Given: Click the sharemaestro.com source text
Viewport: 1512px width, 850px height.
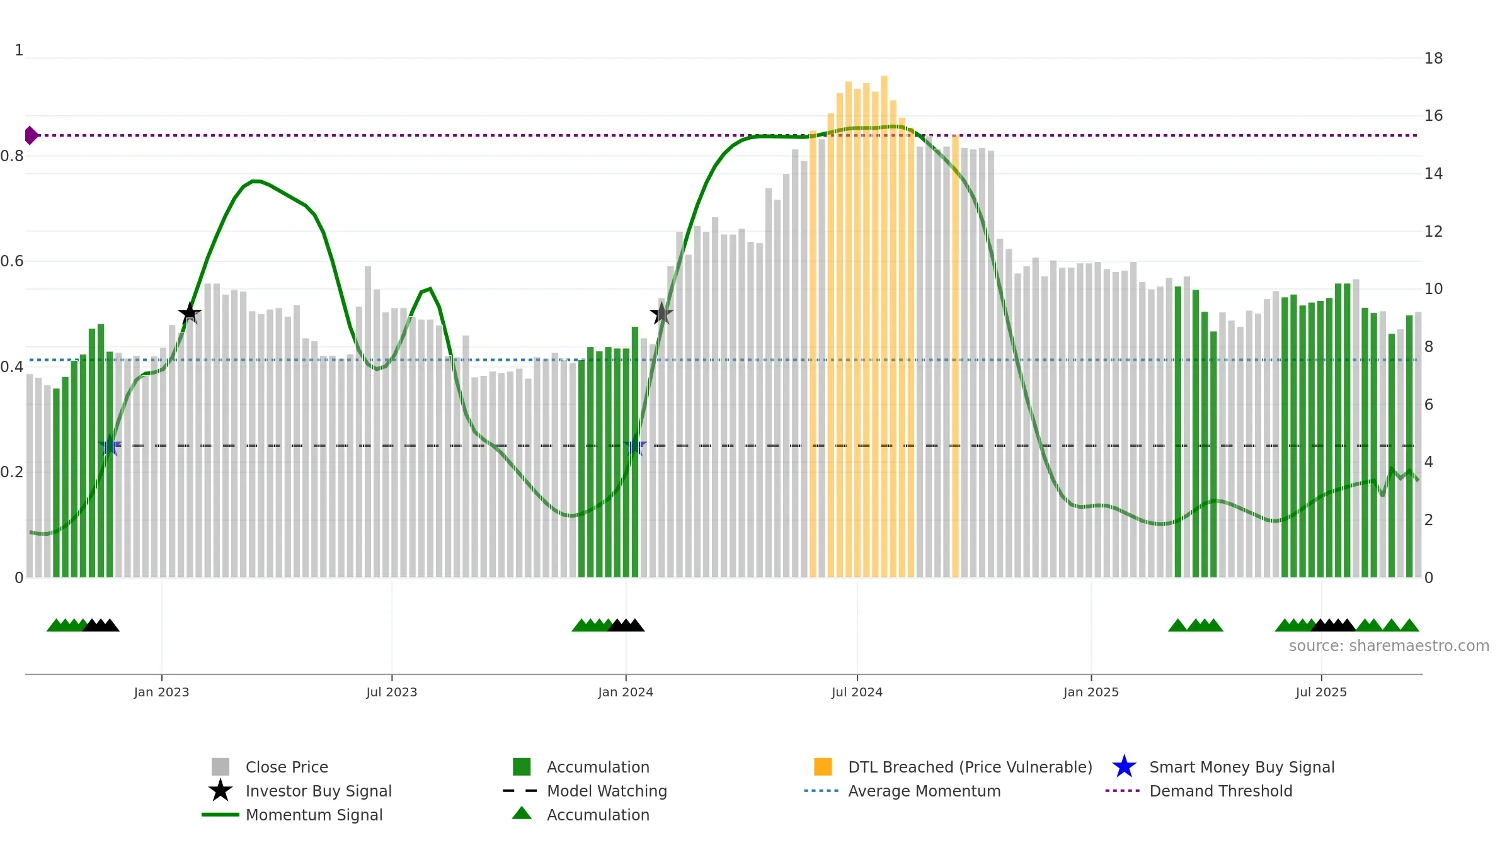Looking at the screenshot, I should [1389, 646].
